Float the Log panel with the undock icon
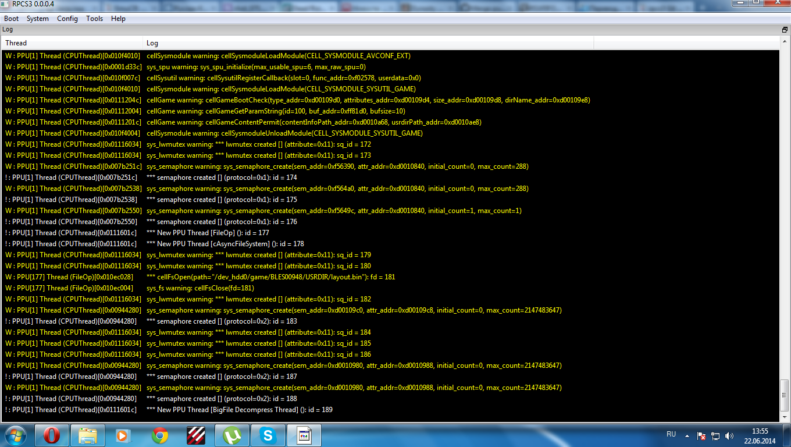The image size is (791, 447). (x=785, y=29)
